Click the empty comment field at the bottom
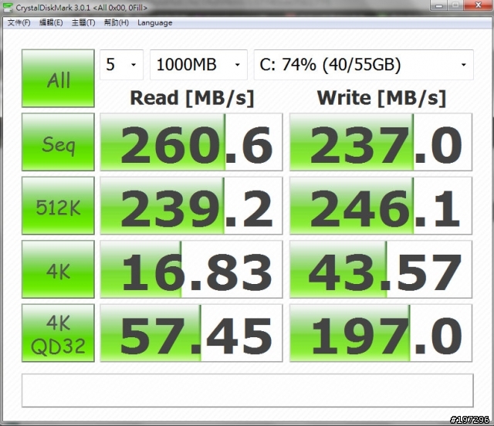 (248, 390)
